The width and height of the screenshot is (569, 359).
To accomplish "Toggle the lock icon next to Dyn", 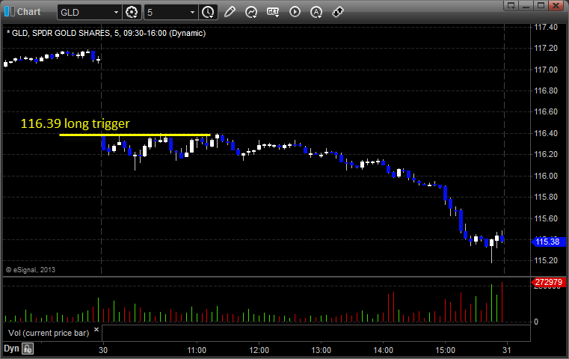I will click(x=28, y=349).
